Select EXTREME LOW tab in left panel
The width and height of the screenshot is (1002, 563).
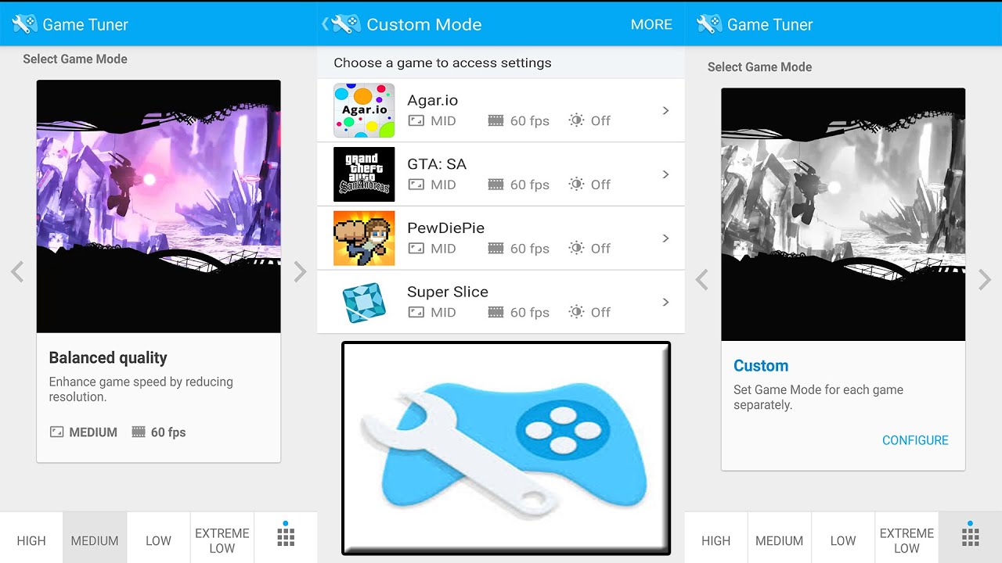click(222, 538)
